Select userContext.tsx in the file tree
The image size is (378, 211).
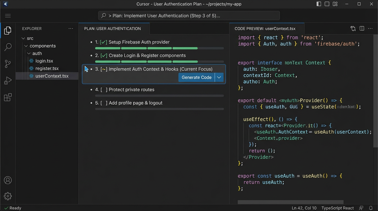(52, 76)
